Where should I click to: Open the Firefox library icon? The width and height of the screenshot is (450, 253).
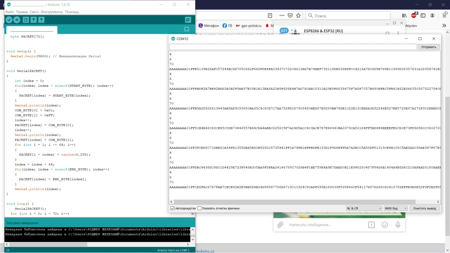pyautogui.click(x=404, y=15)
